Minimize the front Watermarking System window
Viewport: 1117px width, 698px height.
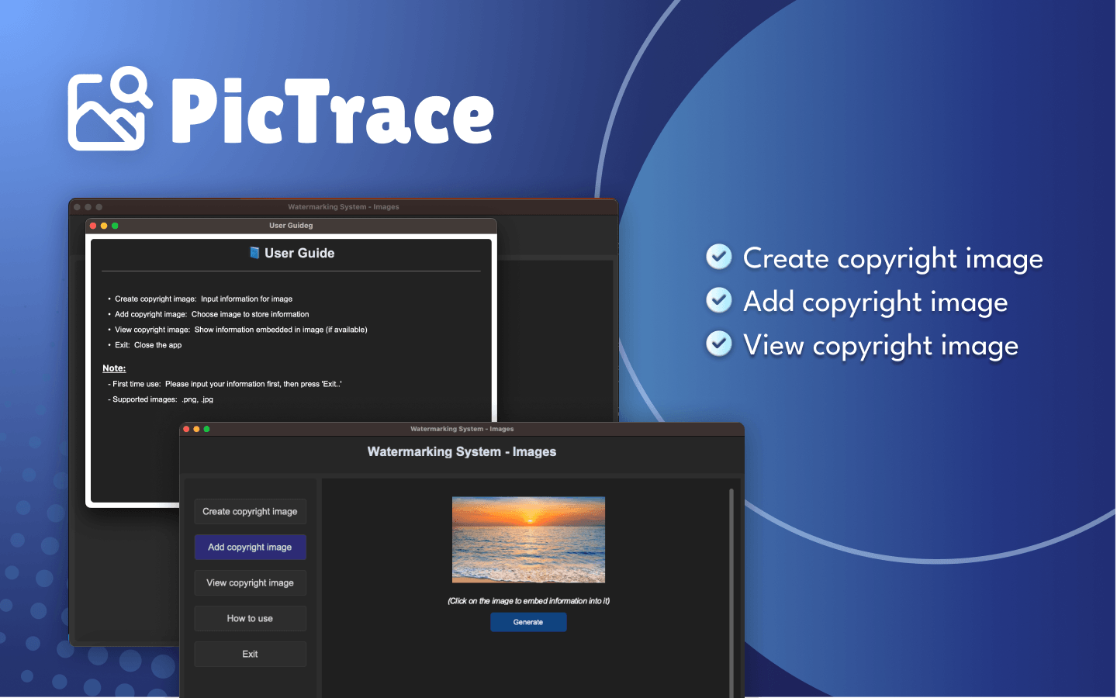click(196, 429)
